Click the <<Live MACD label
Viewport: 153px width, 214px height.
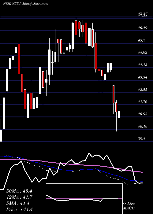click(x=129, y=206)
